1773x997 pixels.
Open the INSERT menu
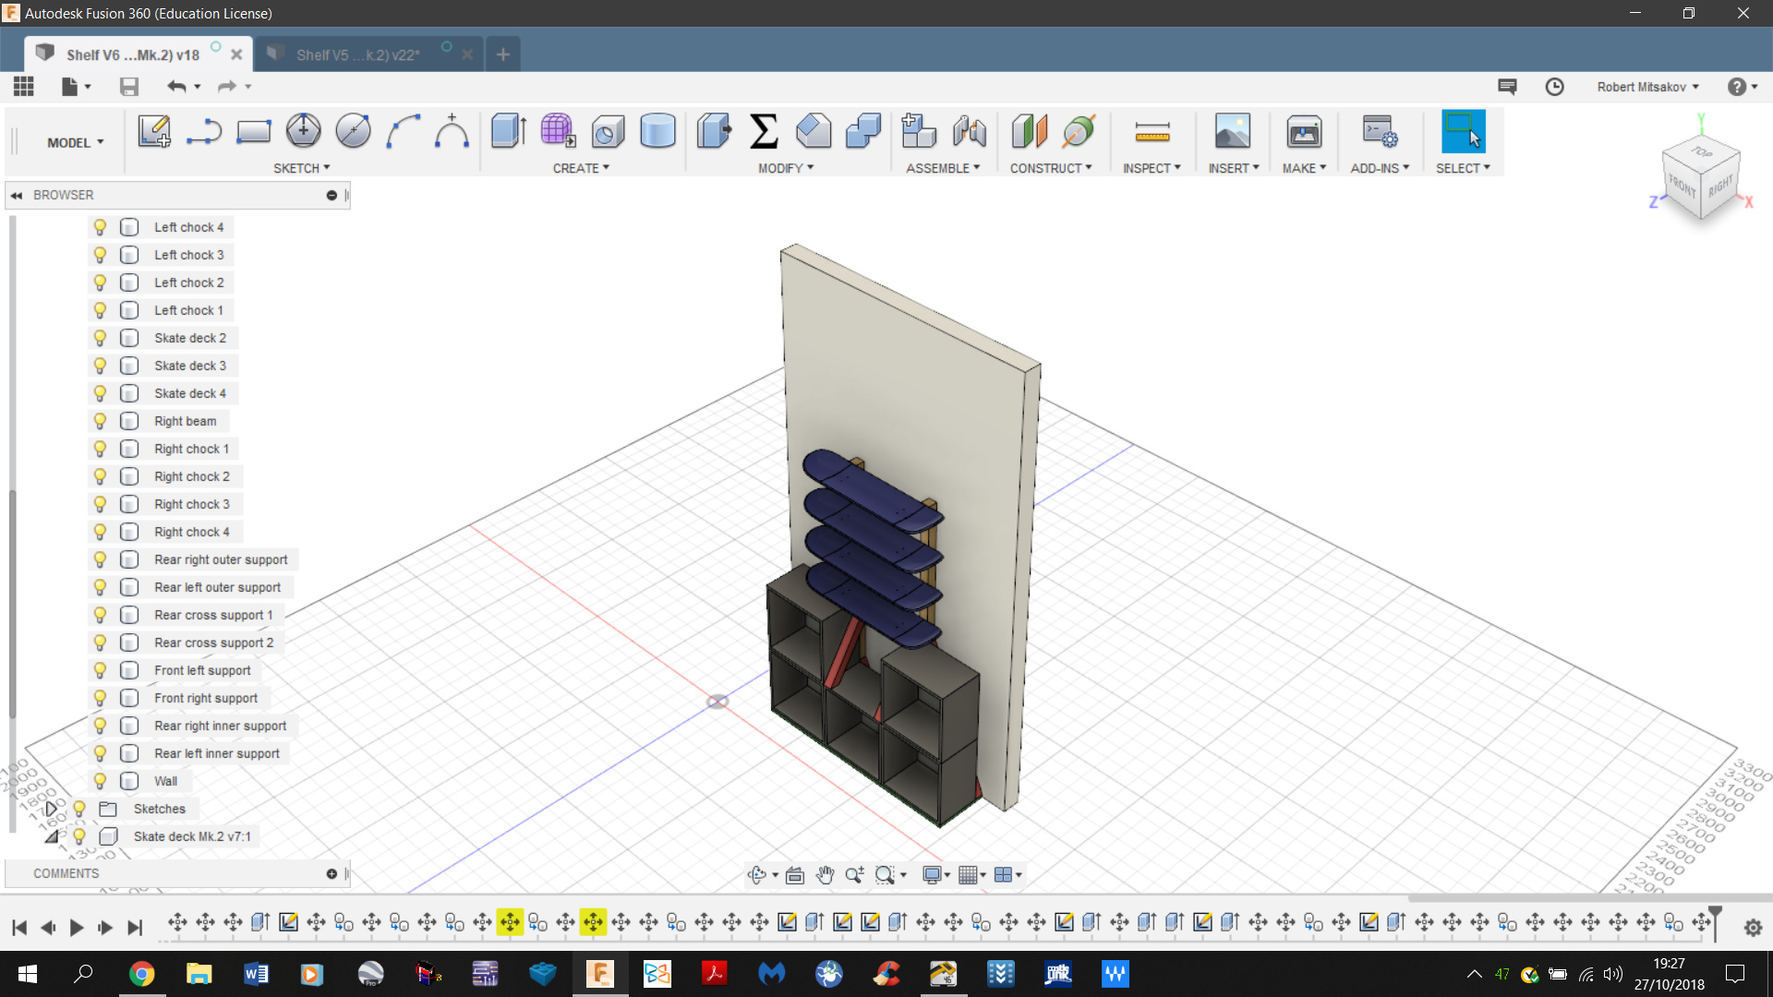(1234, 168)
